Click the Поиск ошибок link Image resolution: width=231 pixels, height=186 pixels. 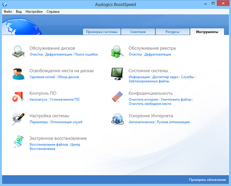86,54
